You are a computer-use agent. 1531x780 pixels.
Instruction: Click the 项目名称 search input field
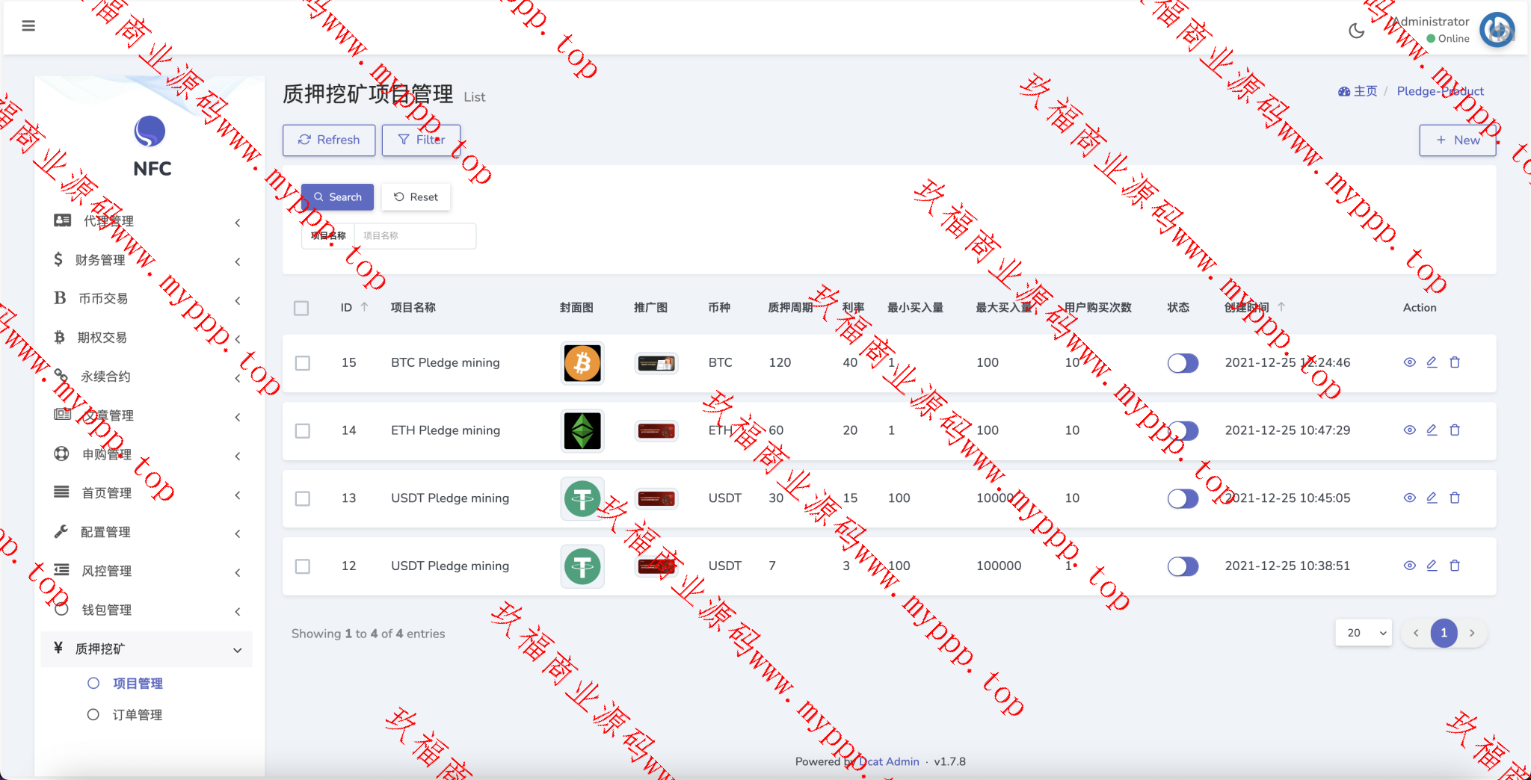[414, 236]
